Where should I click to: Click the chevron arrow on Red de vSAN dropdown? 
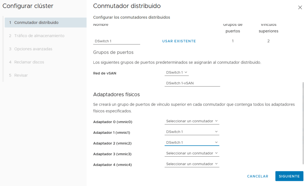click(x=186, y=72)
